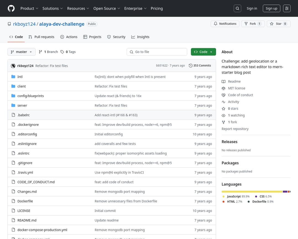The width and height of the screenshot is (298, 239).
Task: Open the CODE_OF_CONDUCT.md file
Action: 36,182
